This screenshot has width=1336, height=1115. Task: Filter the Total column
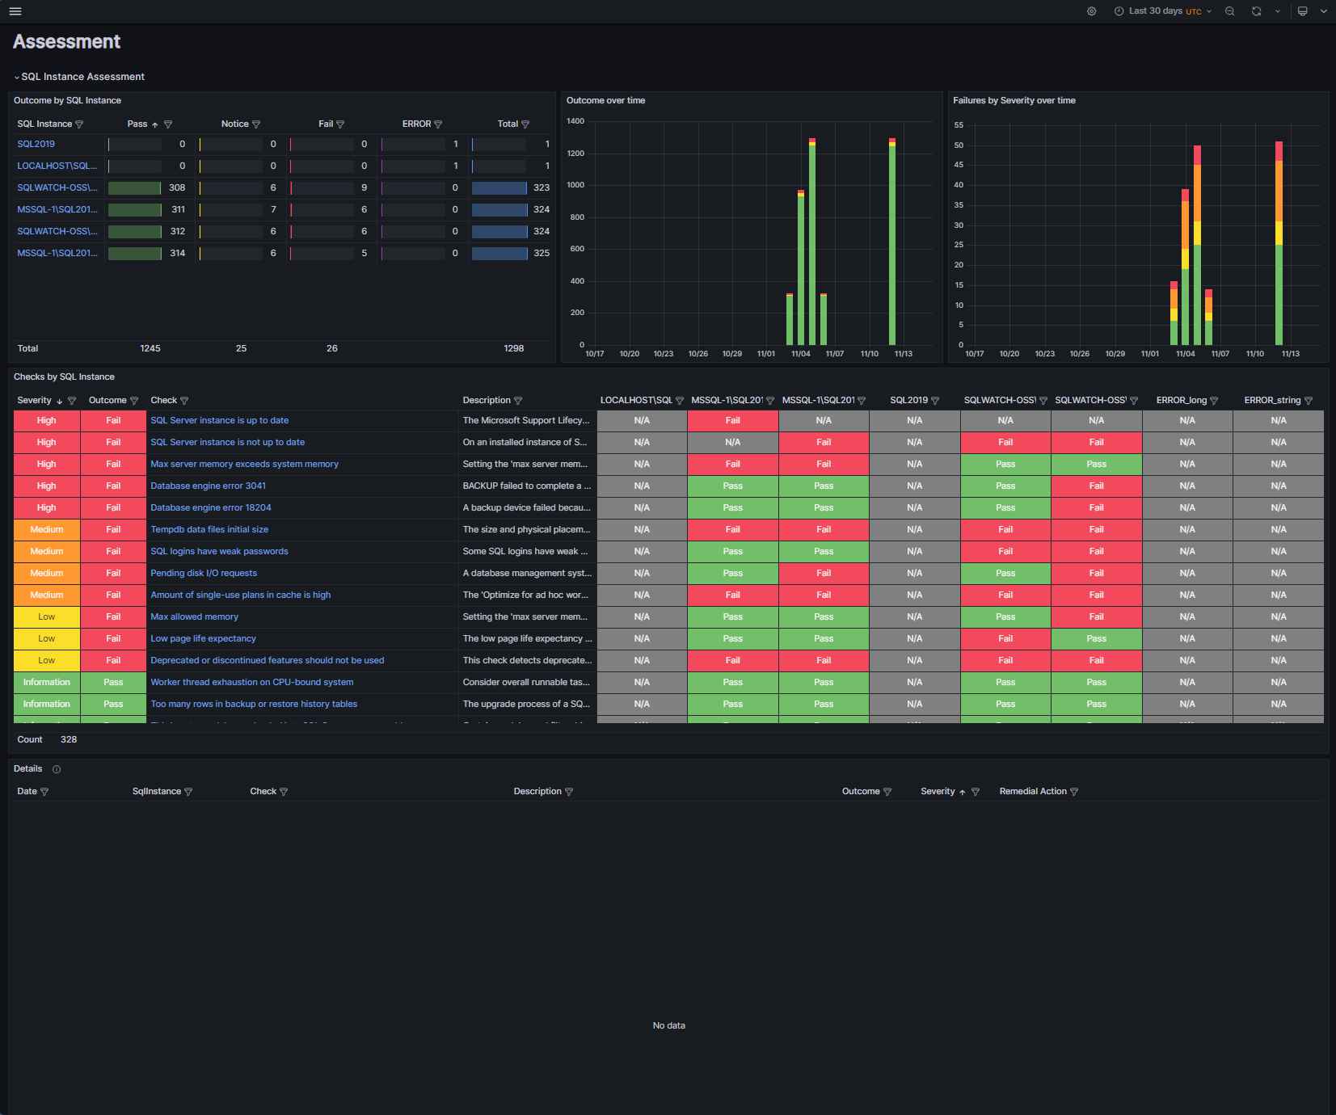click(525, 124)
